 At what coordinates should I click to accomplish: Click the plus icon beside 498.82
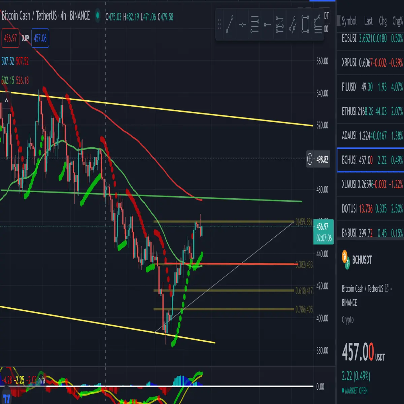pos(310,159)
